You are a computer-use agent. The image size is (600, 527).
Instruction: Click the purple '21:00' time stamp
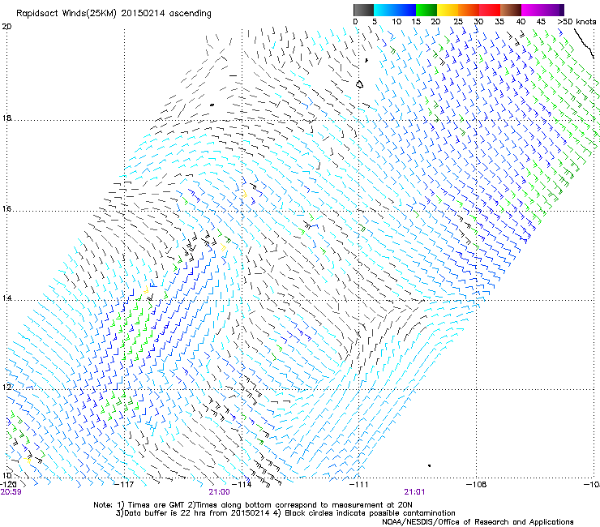219,492
